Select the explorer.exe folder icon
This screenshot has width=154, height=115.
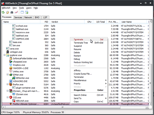[x=8, y=55]
